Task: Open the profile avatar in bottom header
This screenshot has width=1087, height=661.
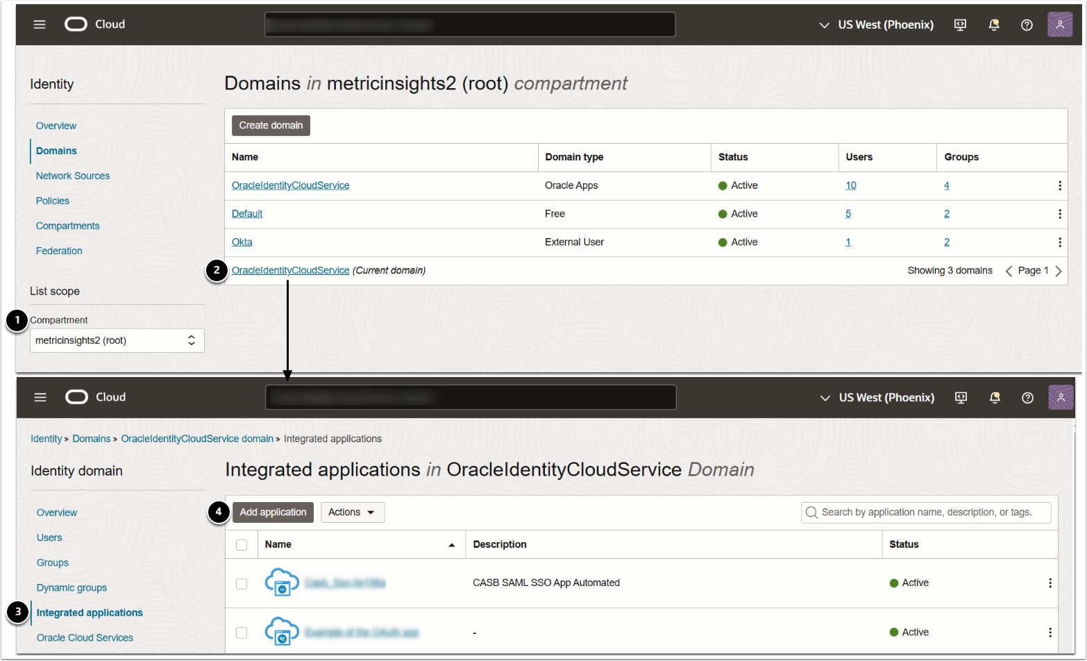Action: [x=1061, y=398]
